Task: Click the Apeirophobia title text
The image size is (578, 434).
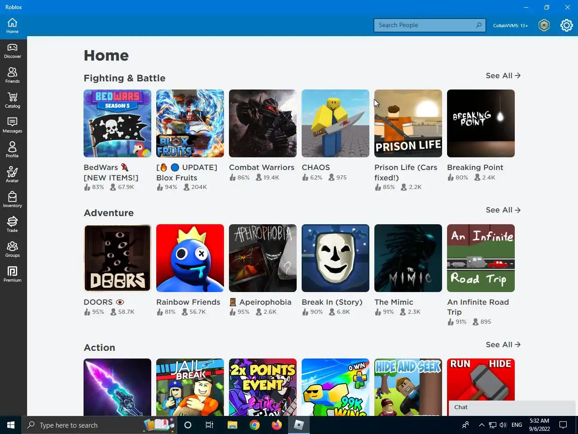Action: pyautogui.click(x=265, y=302)
